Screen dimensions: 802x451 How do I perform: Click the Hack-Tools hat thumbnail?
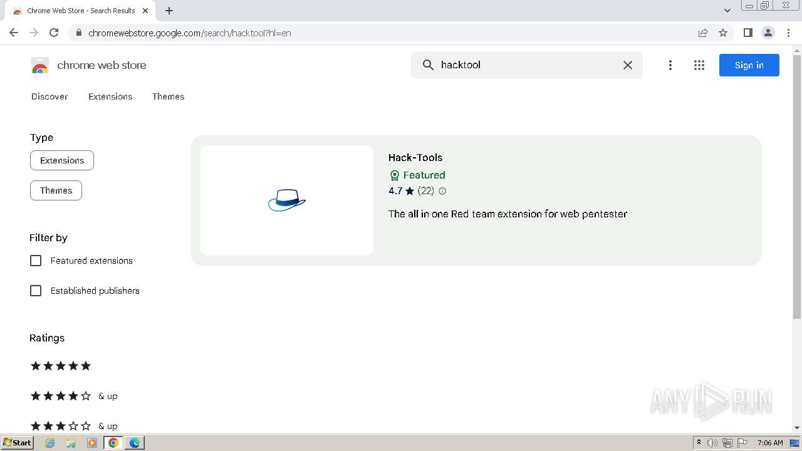click(287, 200)
